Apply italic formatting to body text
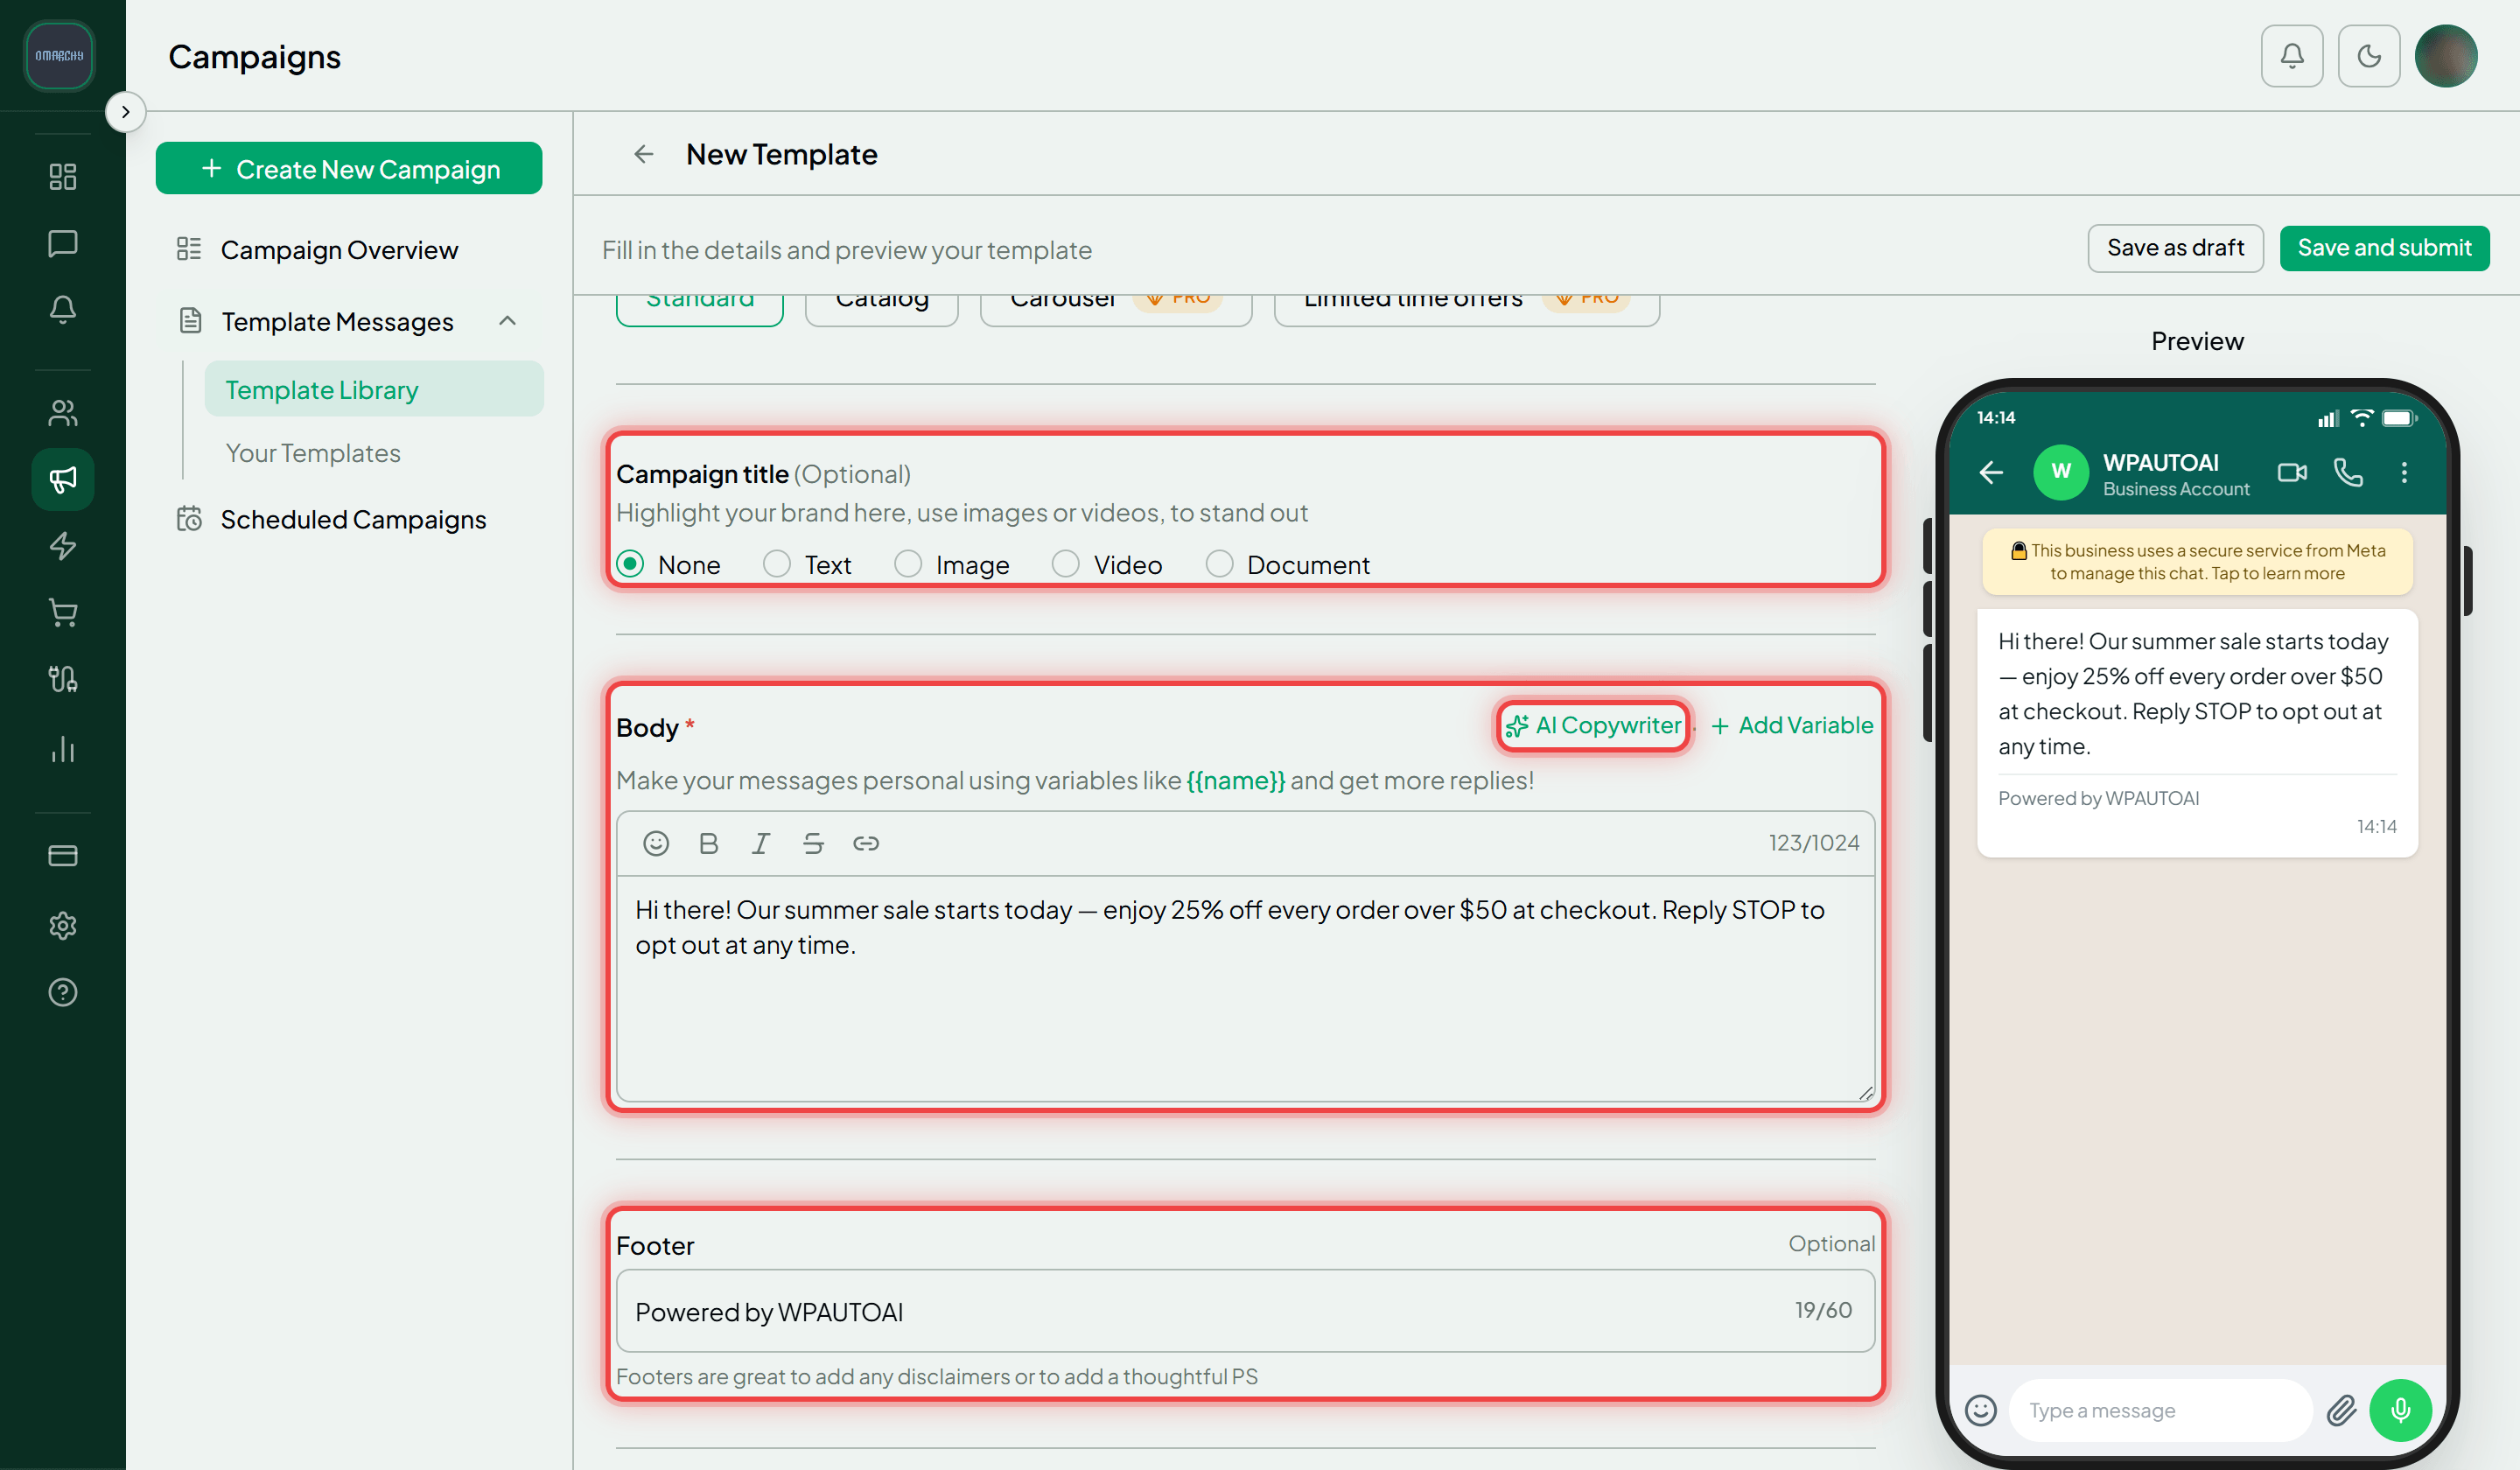This screenshot has width=2520, height=1470. (x=760, y=843)
